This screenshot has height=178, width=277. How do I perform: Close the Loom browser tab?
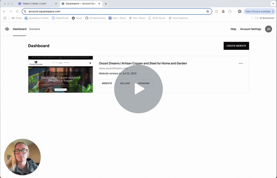(x=56, y=3)
